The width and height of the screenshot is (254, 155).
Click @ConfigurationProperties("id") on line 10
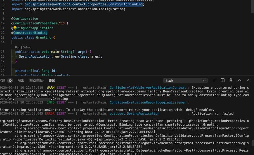tap(40, 23)
